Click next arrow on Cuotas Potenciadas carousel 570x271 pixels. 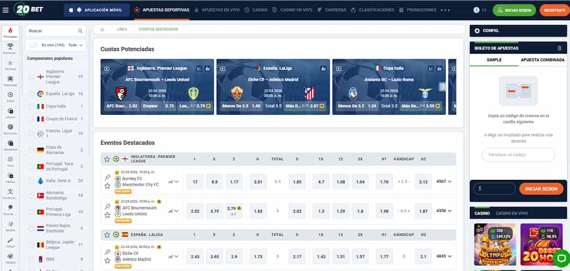pyautogui.click(x=442, y=86)
